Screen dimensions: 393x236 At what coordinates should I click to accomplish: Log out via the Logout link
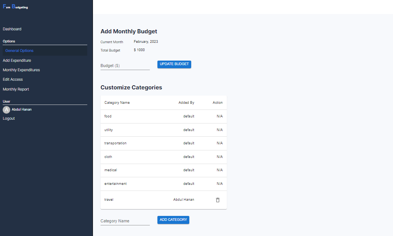(x=9, y=119)
